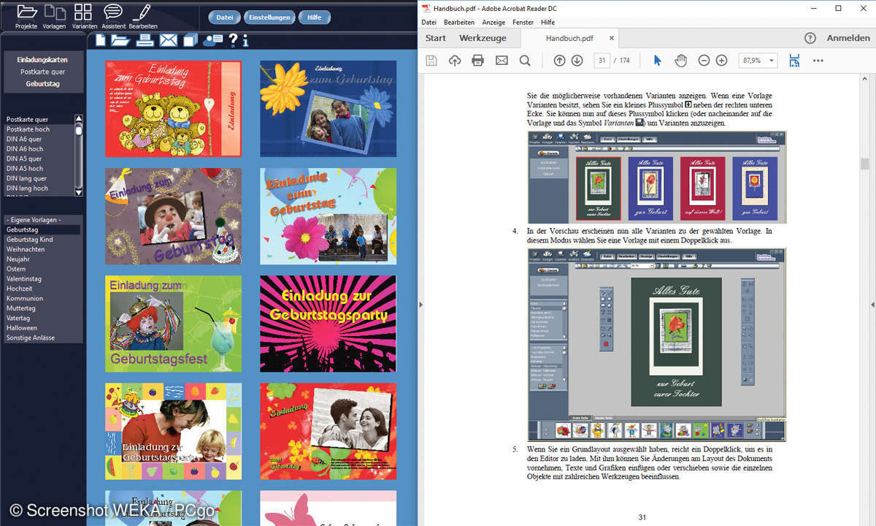Send card by e-mail envelope icon
Image resolution: width=876 pixels, height=526 pixels.
[169, 41]
